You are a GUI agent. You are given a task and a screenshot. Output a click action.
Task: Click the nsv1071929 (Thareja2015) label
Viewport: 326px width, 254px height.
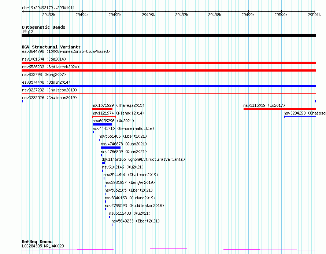click(x=118, y=105)
